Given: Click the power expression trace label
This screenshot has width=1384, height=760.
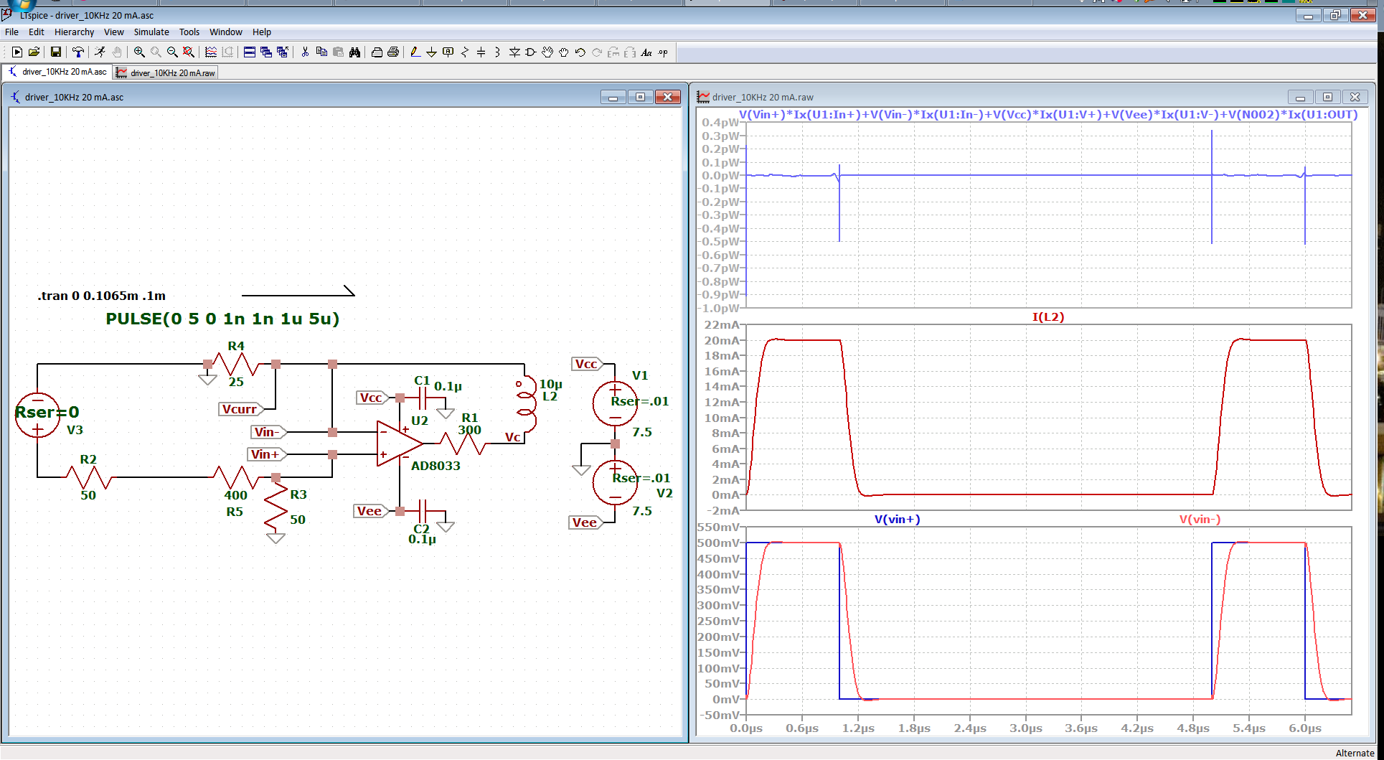Looking at the screenshot, I should pyautogui.click(x=1048, y=114).
